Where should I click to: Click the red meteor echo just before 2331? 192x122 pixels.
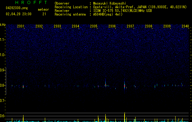tap(23, 87)
